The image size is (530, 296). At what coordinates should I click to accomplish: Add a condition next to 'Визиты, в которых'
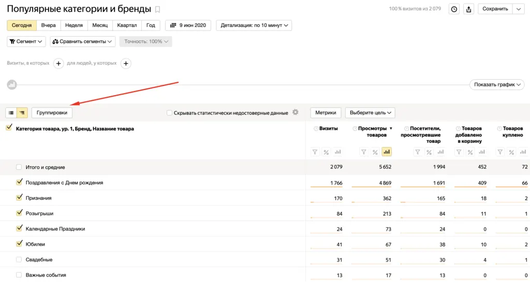coord(58,63)
